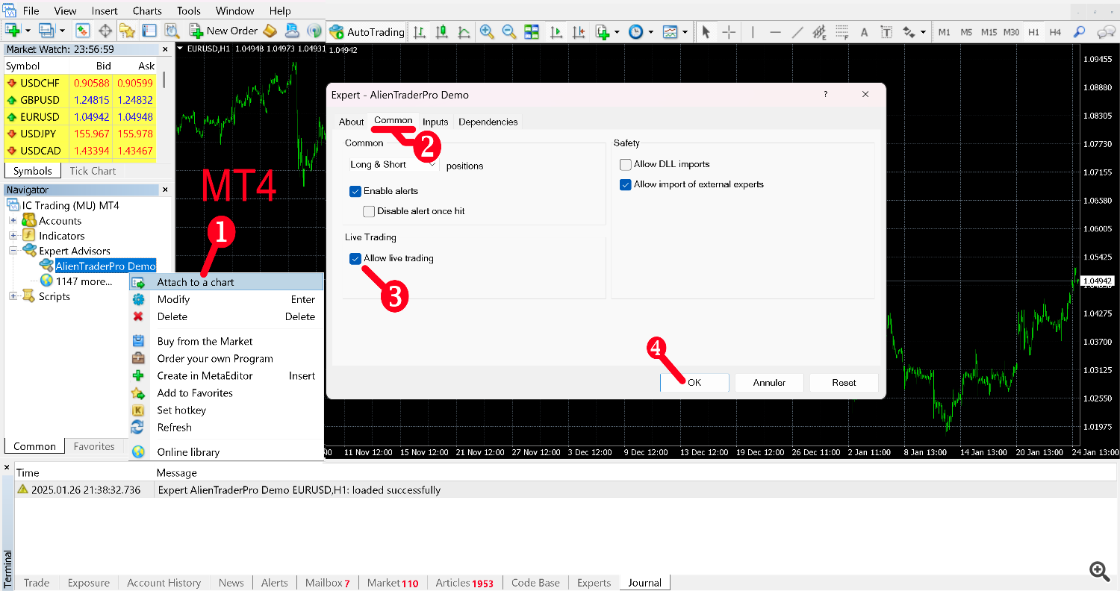Zoom in on the chart

(487, 32)
